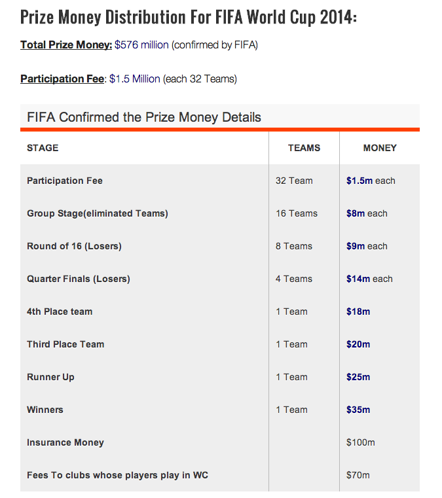Click the underlined 'Total Prize Money:' label

point(66,45)
